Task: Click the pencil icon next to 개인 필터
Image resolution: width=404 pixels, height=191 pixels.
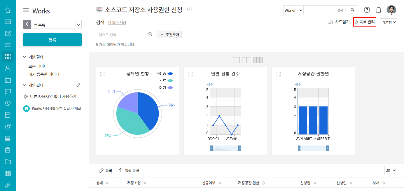Action: [x=78, y=85]
